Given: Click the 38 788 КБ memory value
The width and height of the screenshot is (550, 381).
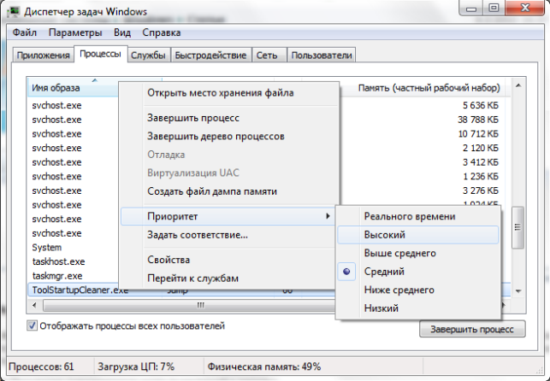Looking at the screenshot, I should [x=478, y=120].
